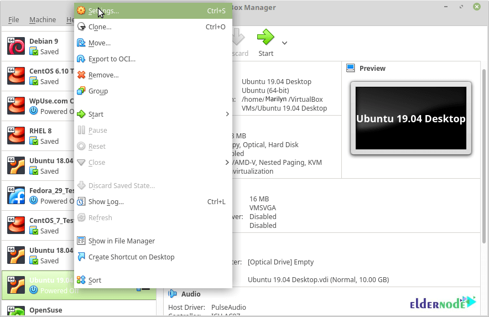Viewport: 489px width, 317px height.
Task: Click the Export to OCI icon
Action: (81, 59)
